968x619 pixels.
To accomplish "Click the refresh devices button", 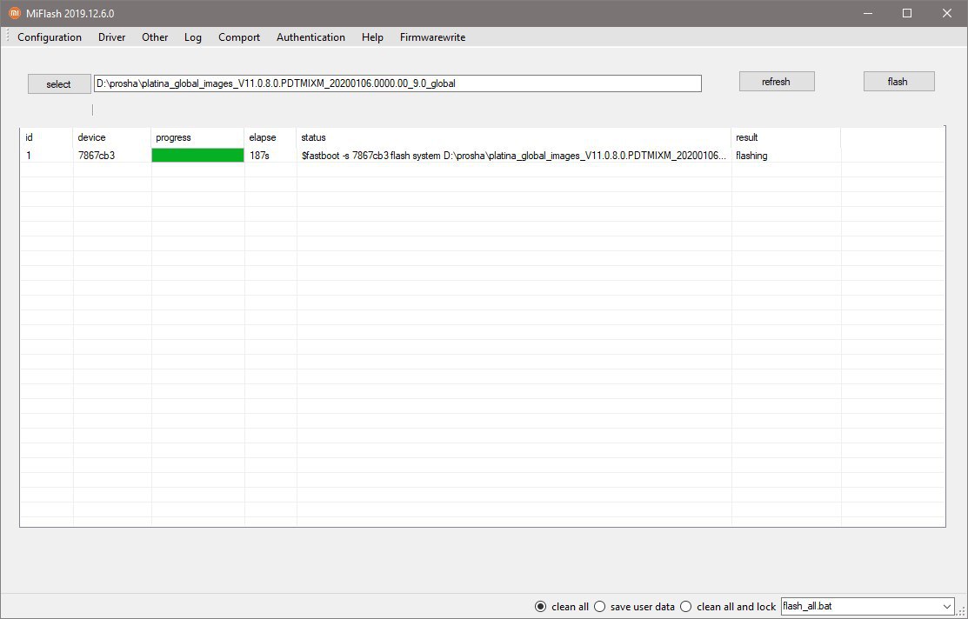I will [776, 82].
